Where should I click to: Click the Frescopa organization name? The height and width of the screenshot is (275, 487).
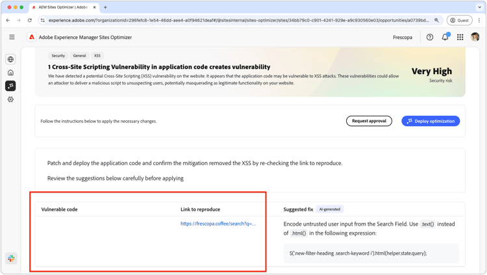[x=403, y=37]
